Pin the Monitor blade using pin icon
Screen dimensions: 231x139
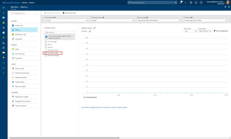(225, 7)
